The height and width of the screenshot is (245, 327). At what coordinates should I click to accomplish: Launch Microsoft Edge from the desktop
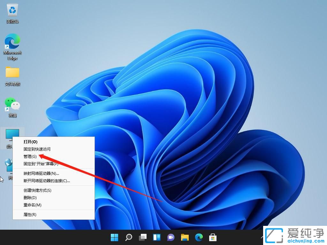pyautogui.click(x=12, y=43)
